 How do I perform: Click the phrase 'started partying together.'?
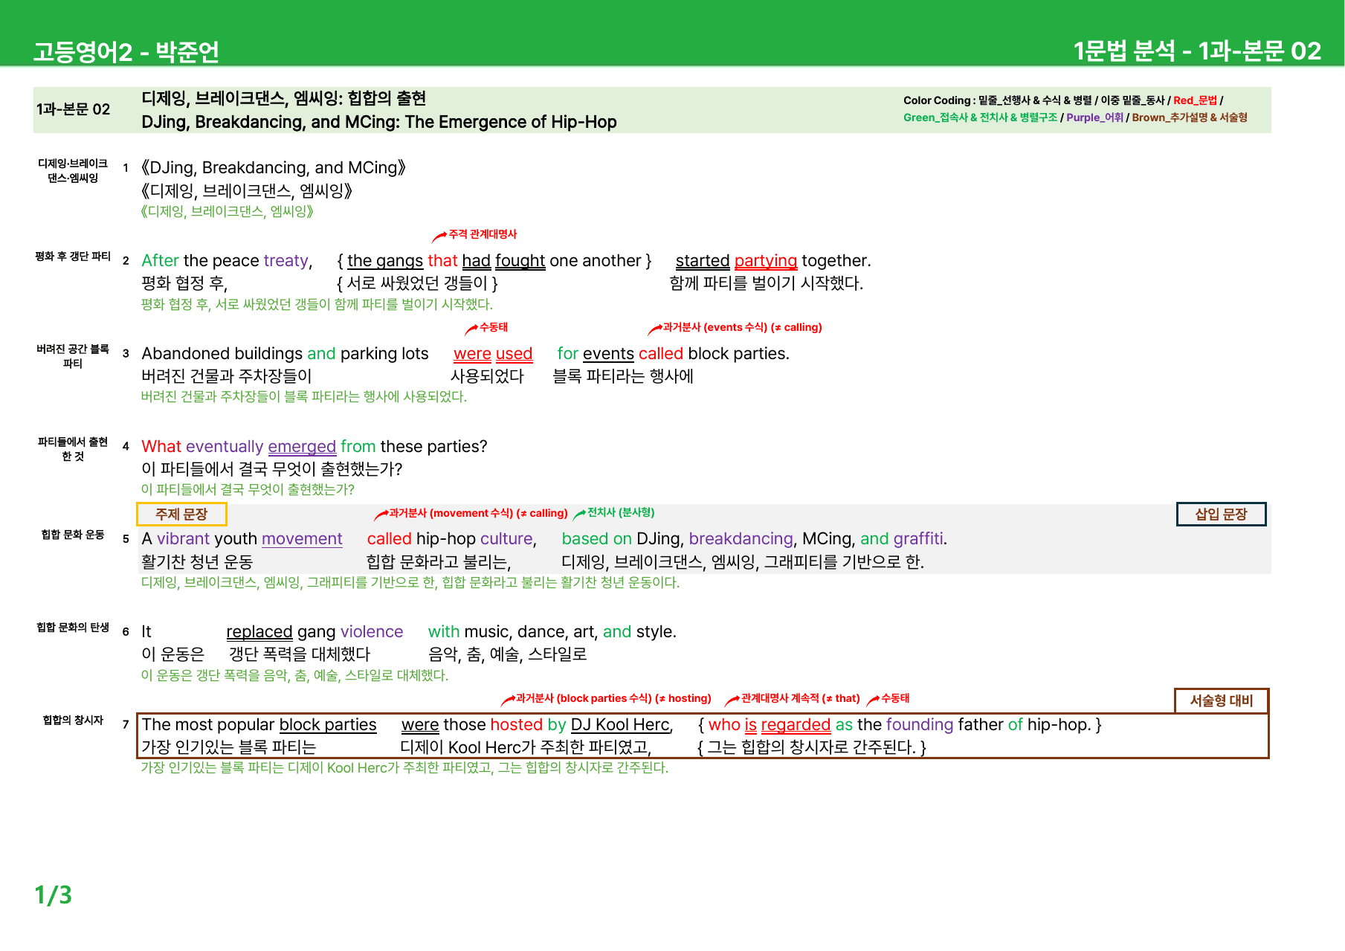point(773,261)
